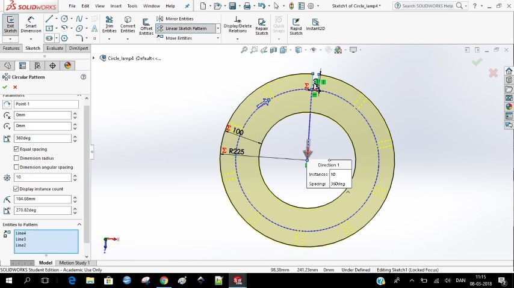Toggle the Display instance count checkbox

16,189
